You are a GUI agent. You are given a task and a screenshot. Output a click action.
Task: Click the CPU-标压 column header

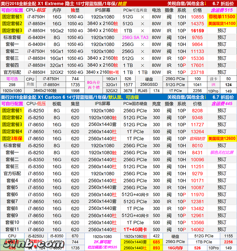coord(36,10)
